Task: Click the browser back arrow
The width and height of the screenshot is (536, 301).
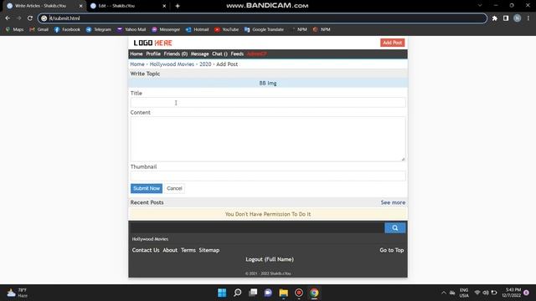Action: 8,18
